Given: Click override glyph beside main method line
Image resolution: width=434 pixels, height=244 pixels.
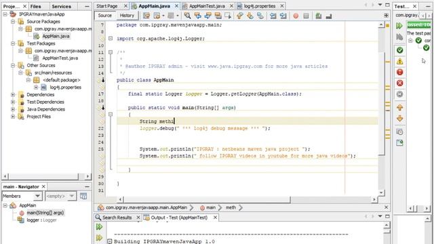Looking at the screenshot, I should tap(102, 107).
